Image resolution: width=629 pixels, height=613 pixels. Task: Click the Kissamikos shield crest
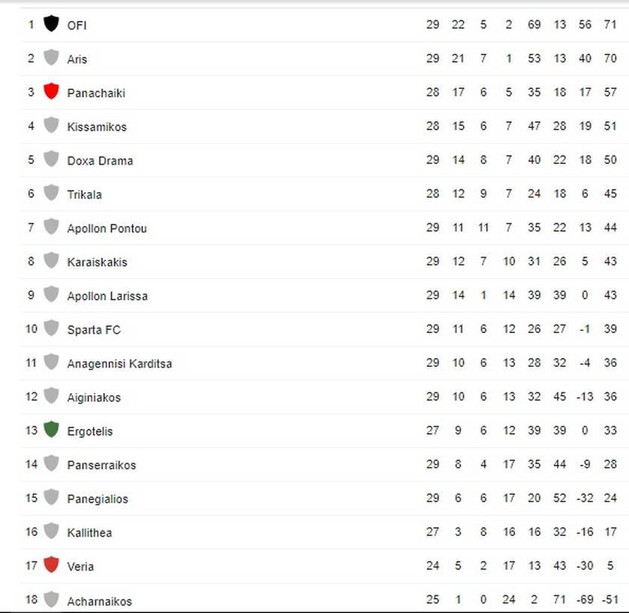(51, 125)
